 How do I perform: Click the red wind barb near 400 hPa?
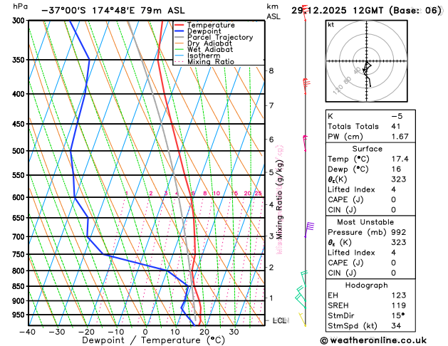tap(306, 86)
